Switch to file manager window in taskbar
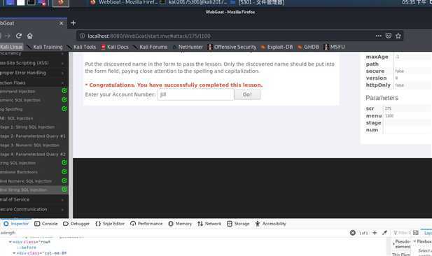This screenshot has height=256, width=432. pos(258,3)
